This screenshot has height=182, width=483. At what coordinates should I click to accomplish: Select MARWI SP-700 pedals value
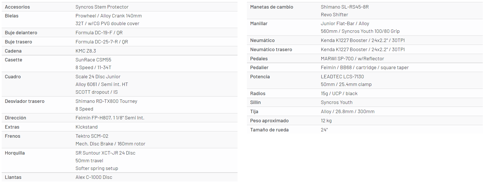click(x=352, y=59)
